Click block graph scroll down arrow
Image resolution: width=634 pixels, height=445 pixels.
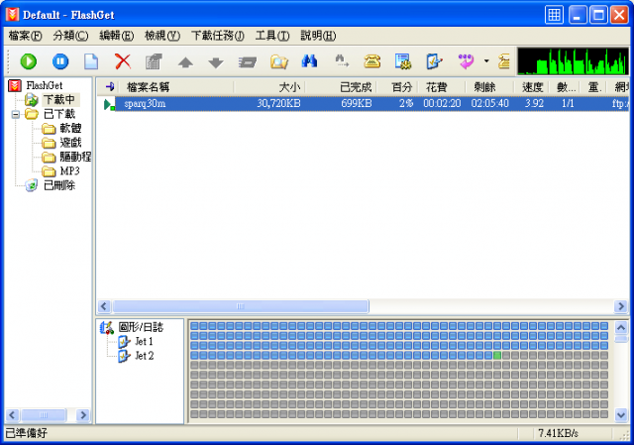621,414
